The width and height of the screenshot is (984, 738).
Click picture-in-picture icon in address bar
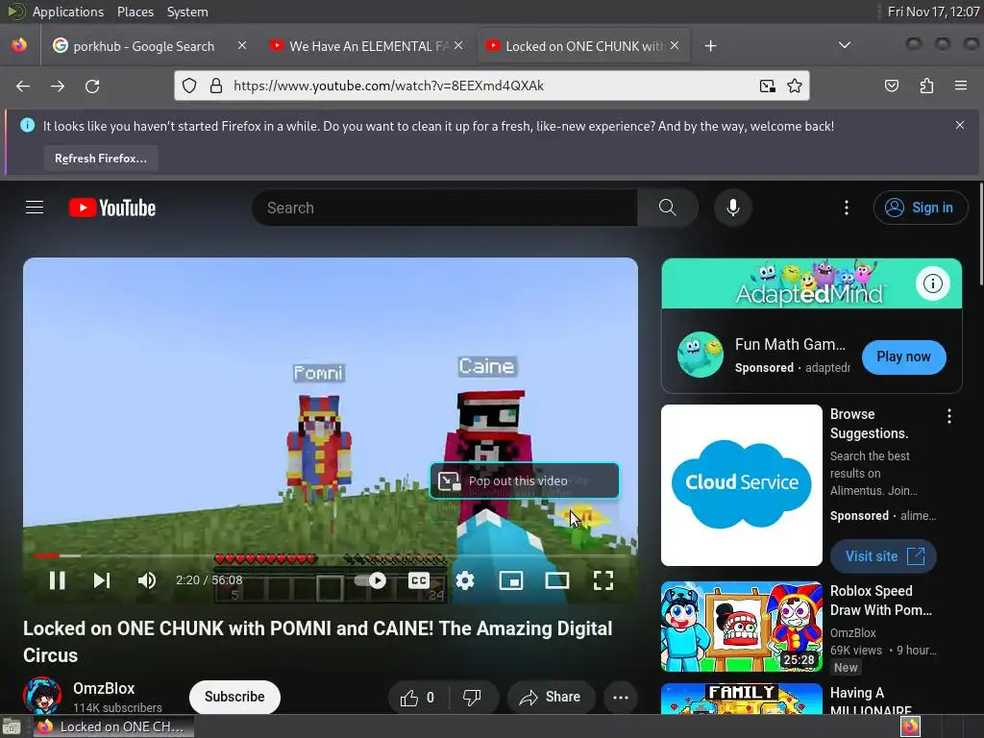point(767,86)
